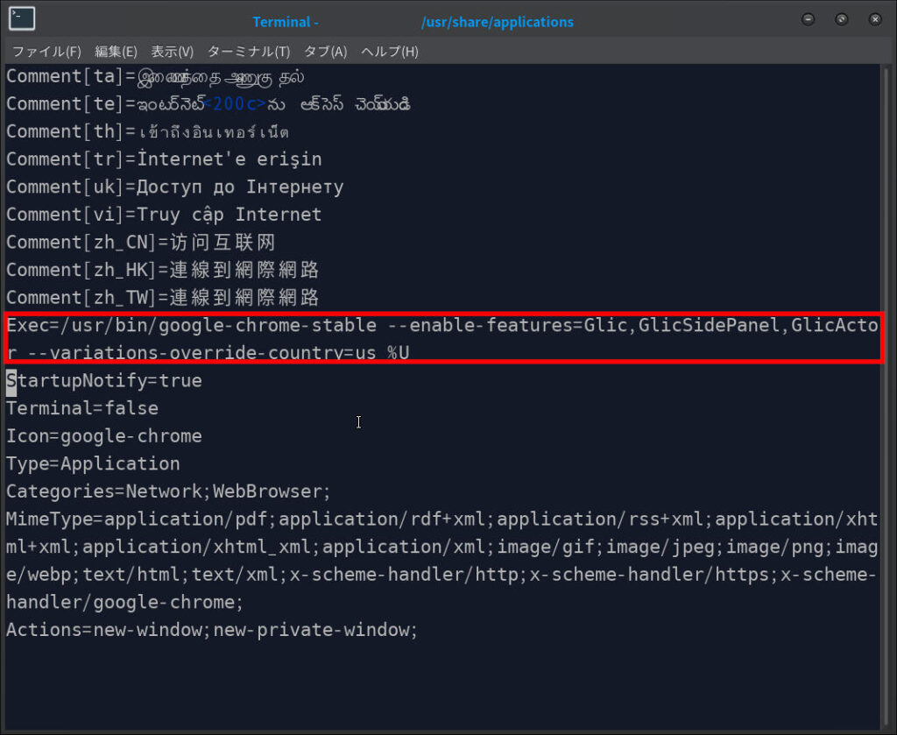
Task: Minimize the Terminal window
Action: 808,19
